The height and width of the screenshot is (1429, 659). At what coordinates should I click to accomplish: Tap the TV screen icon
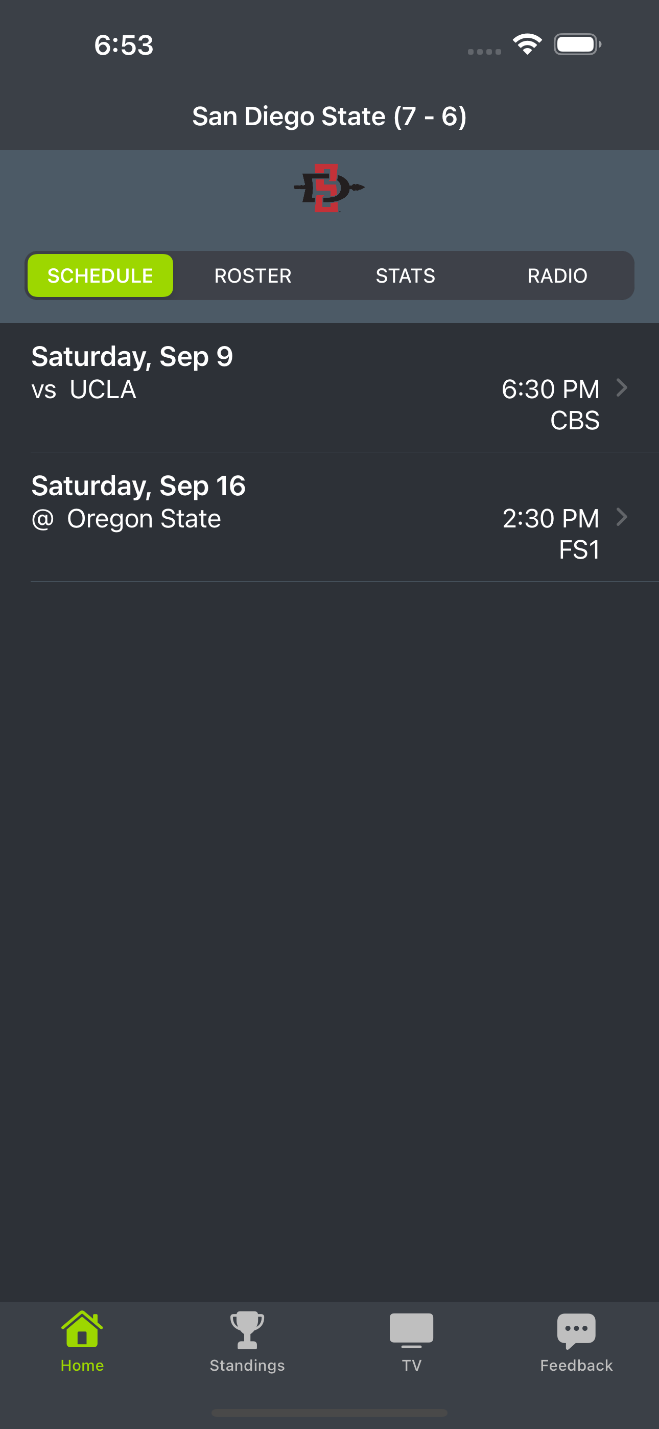411,1330
